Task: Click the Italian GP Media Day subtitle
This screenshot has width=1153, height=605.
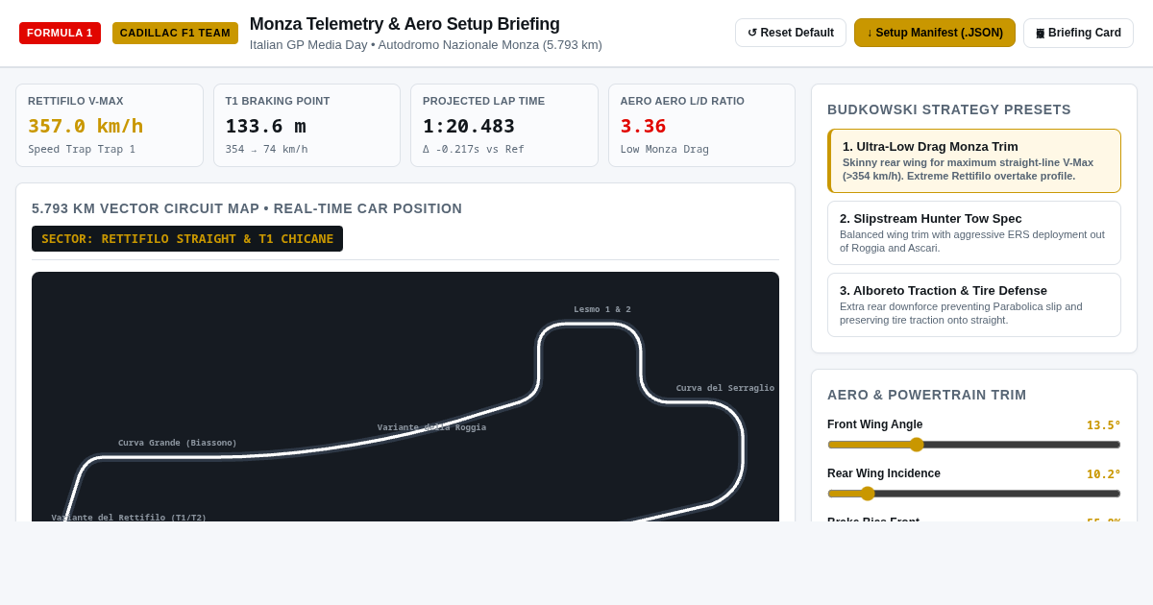Action: click(x=426, y=44)
